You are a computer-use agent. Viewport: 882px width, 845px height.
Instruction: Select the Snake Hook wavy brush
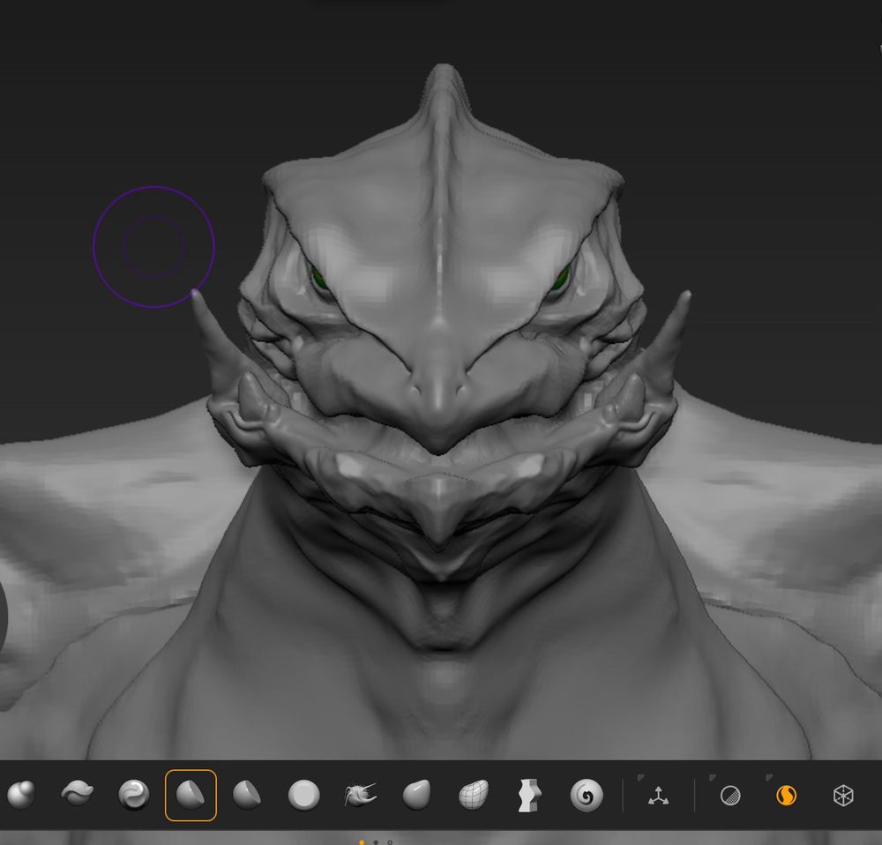point(77,794)
